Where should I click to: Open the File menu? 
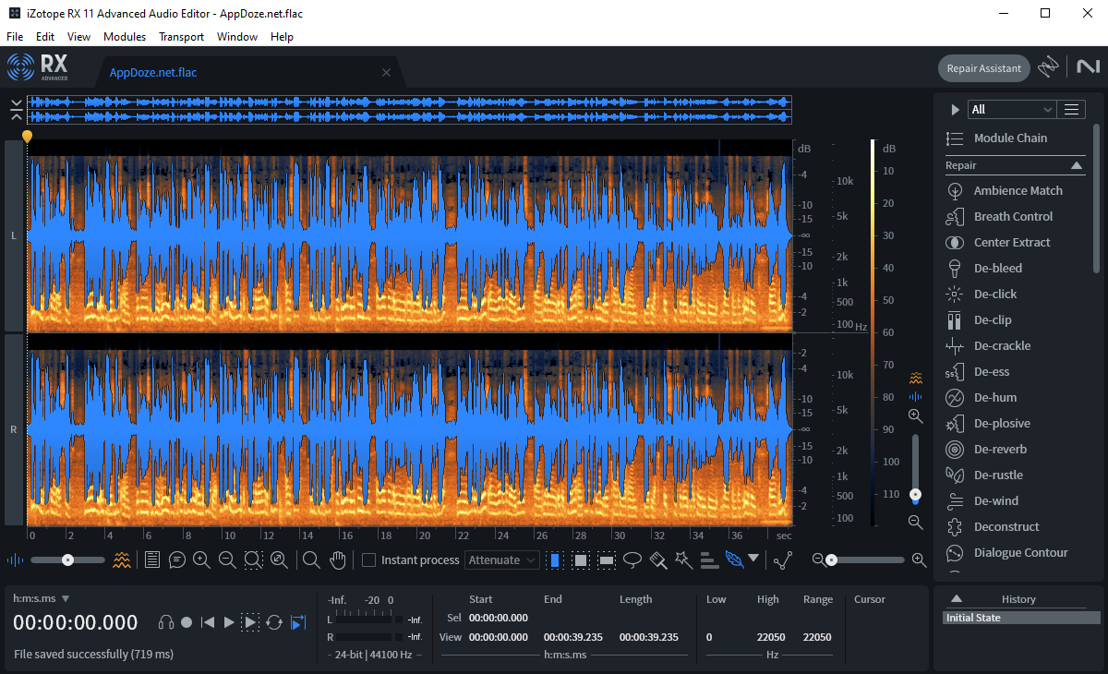15,37
